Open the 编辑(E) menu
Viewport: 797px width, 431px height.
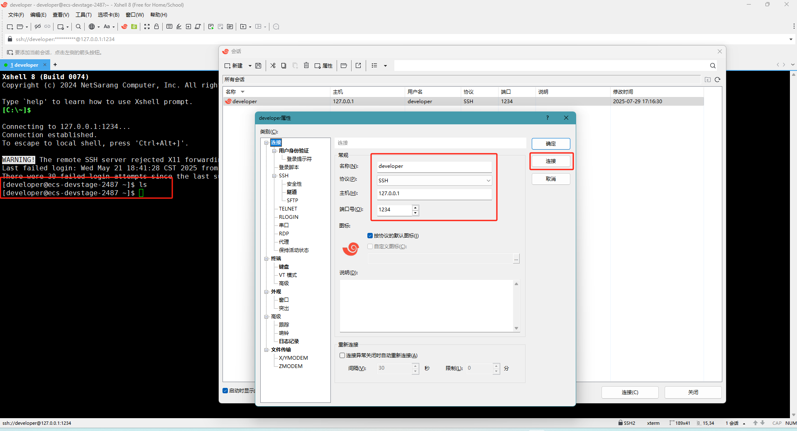pos(38,15)
